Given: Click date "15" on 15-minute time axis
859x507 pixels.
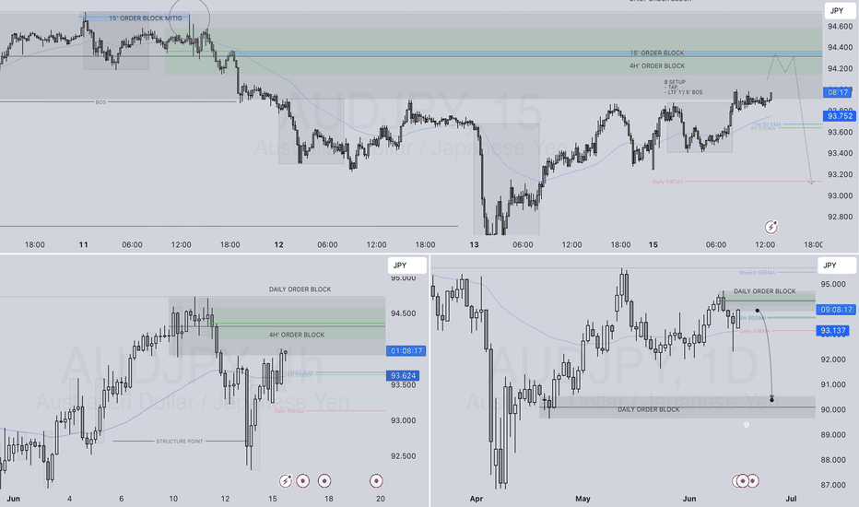Looking at the screenshot, I should [653, 244].
